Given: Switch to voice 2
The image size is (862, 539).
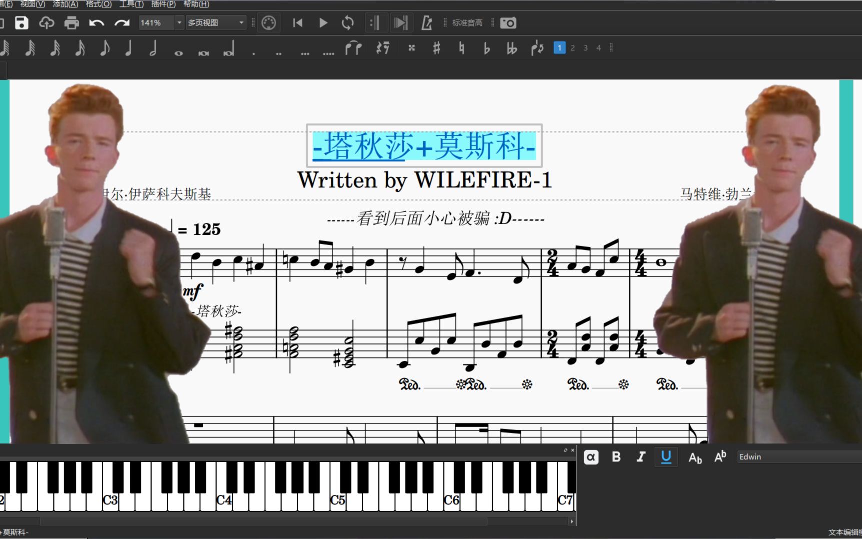Looking at the screenshot, I should [x=573, y=48].
